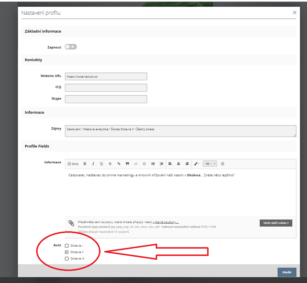Insert a link using the chain icon
Viewport: 307px width, 283px height.
(x=119, y=164)
